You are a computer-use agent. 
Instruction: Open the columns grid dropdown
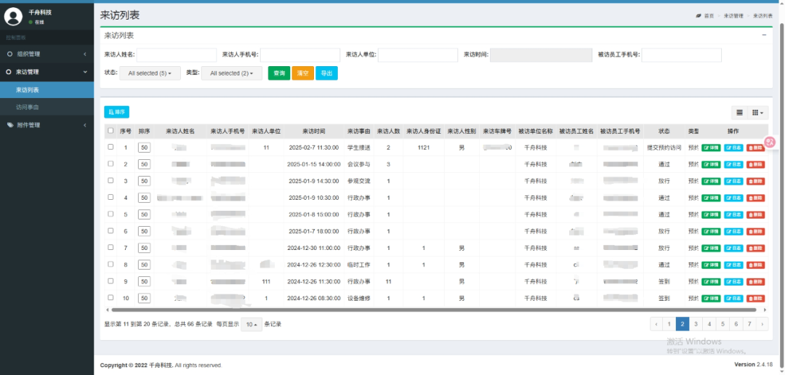[x=759, y=113]
